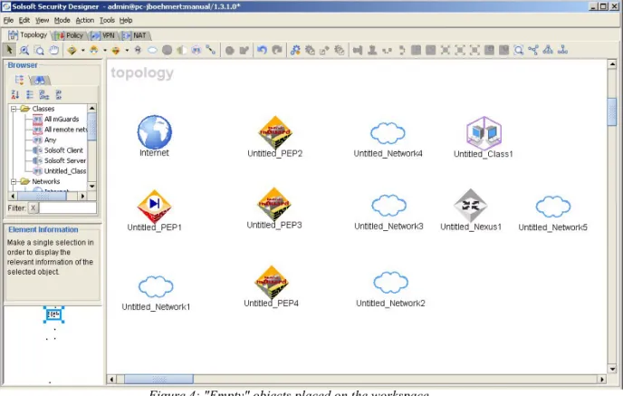Select All mGuards in browser tree

point(56,119)
